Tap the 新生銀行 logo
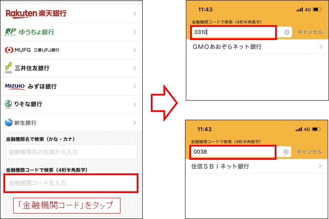329x219 pixels. [21, 123]
